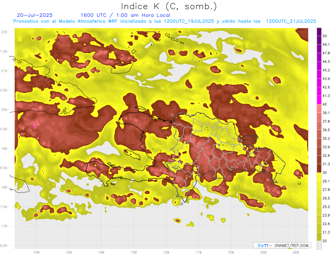Click colorbar value "40"

click(x=325, y=104)
